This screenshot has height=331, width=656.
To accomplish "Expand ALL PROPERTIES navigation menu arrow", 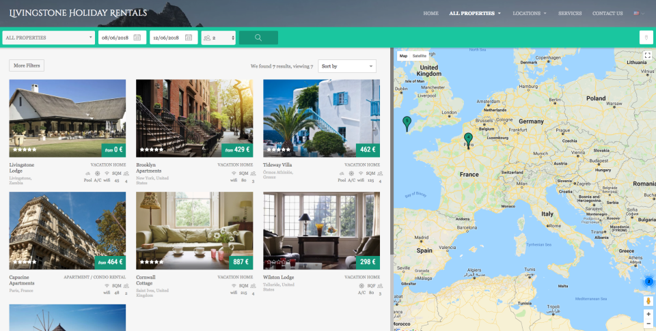I will tap(499, 14).
